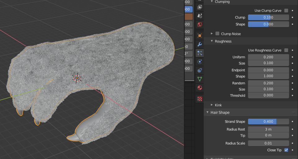Collapse the Roughness panel
Viewport: 298px width, 159px height.
(212, 41)
